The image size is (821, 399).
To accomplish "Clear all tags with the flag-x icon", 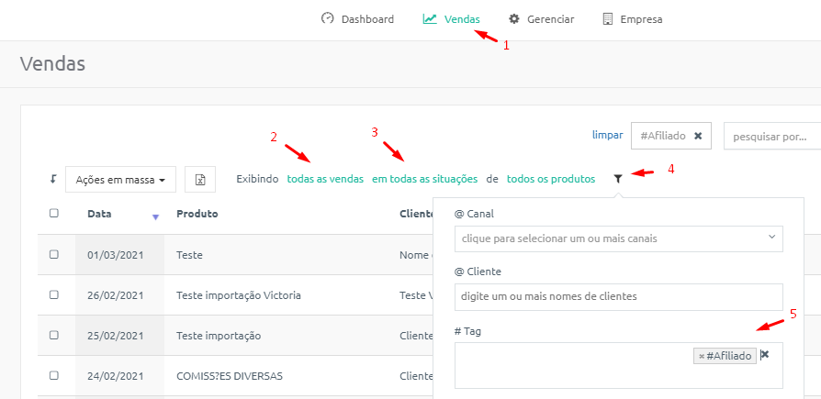I will click(764, 355).
